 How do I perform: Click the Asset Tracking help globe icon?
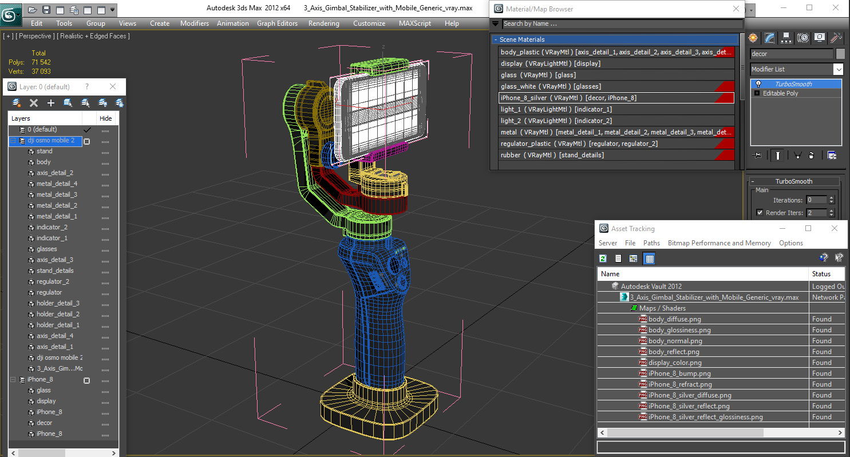[824, 258]
